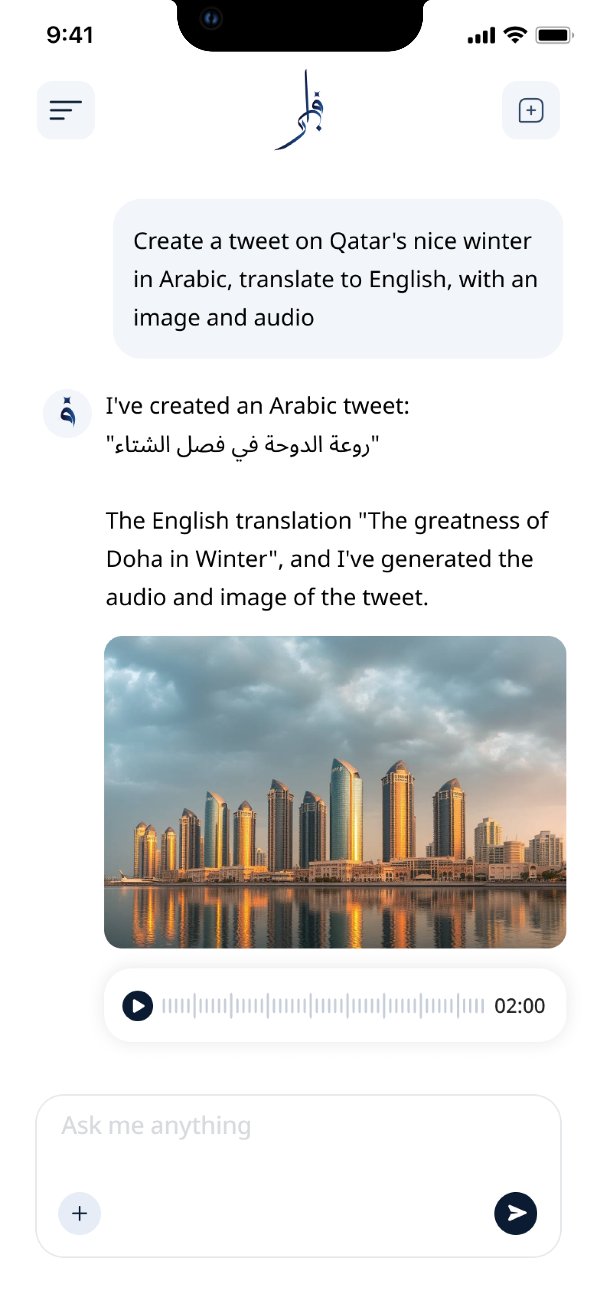Tap the user's tweet request message bubble

[x=337, y=279]
